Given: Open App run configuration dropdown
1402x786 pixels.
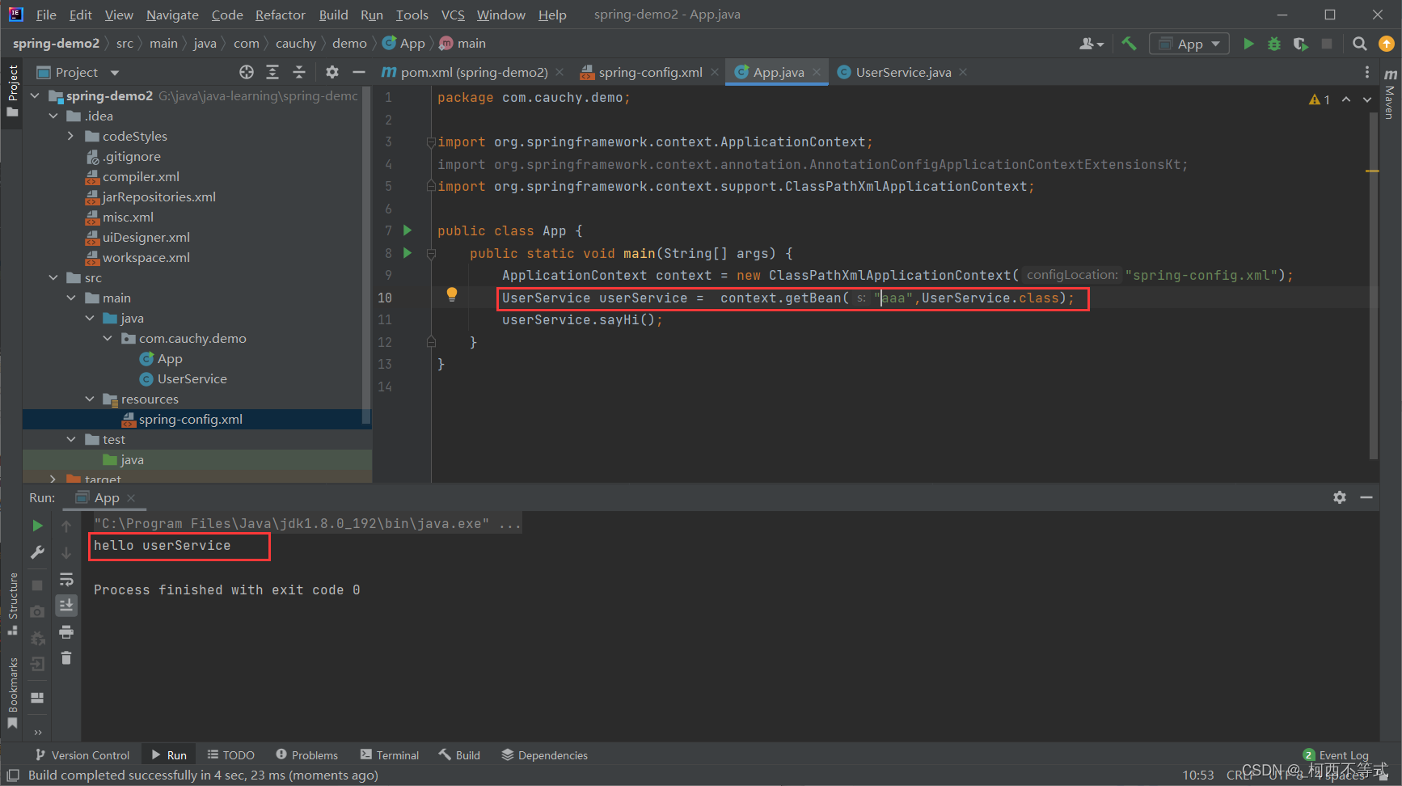Looking at the screenshot, I should pos(1189,44).
